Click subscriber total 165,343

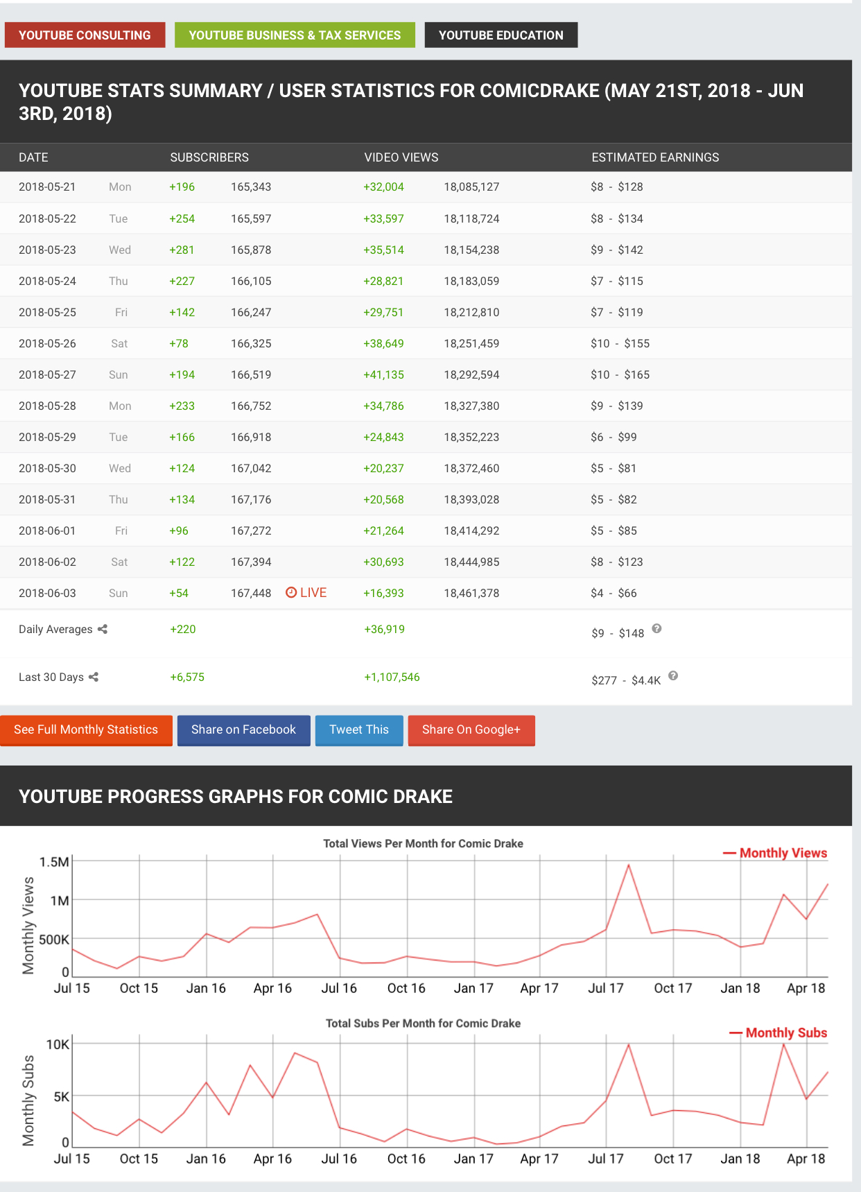tap(251, 187)
